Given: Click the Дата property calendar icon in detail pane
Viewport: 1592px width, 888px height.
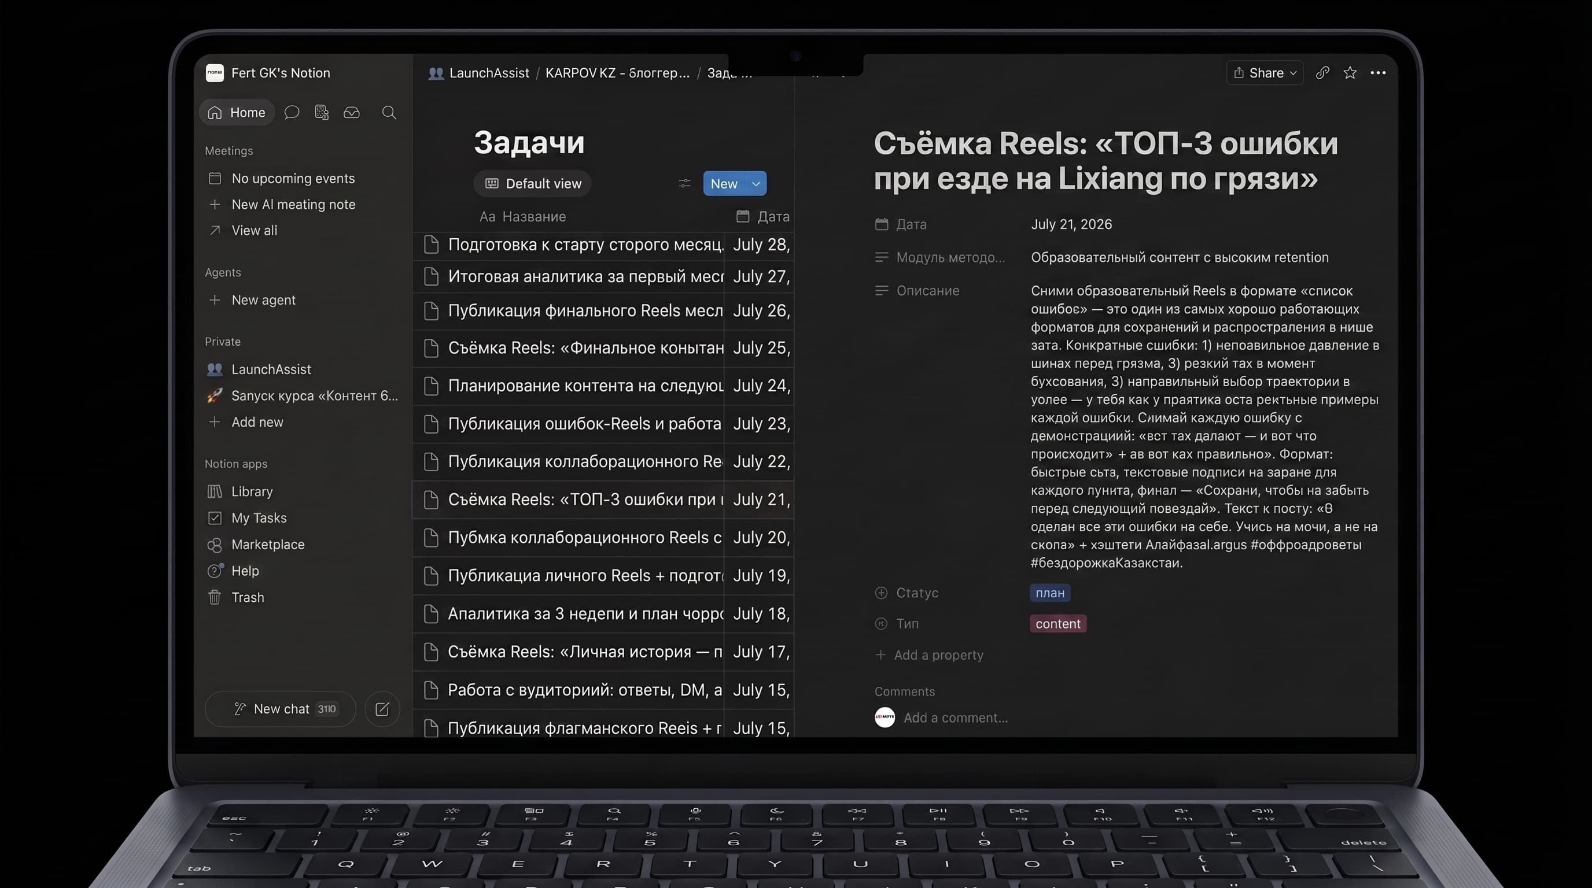Looking at the screenshot, I should (882, 224).
